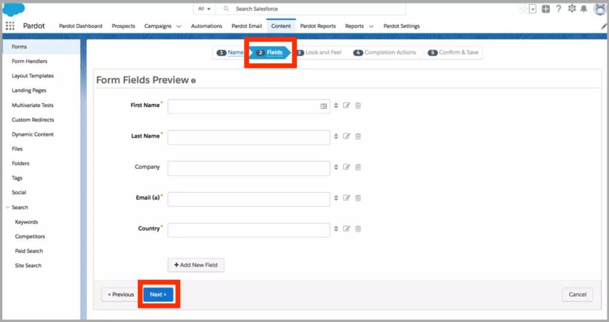View notifications bell icon
The image size is (609, 322).
584,8
